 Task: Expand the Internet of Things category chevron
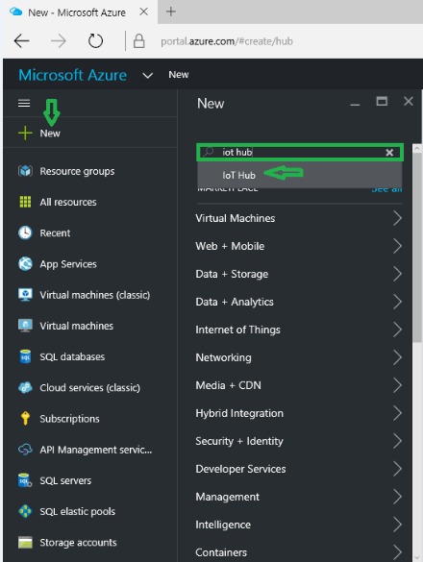397,330
